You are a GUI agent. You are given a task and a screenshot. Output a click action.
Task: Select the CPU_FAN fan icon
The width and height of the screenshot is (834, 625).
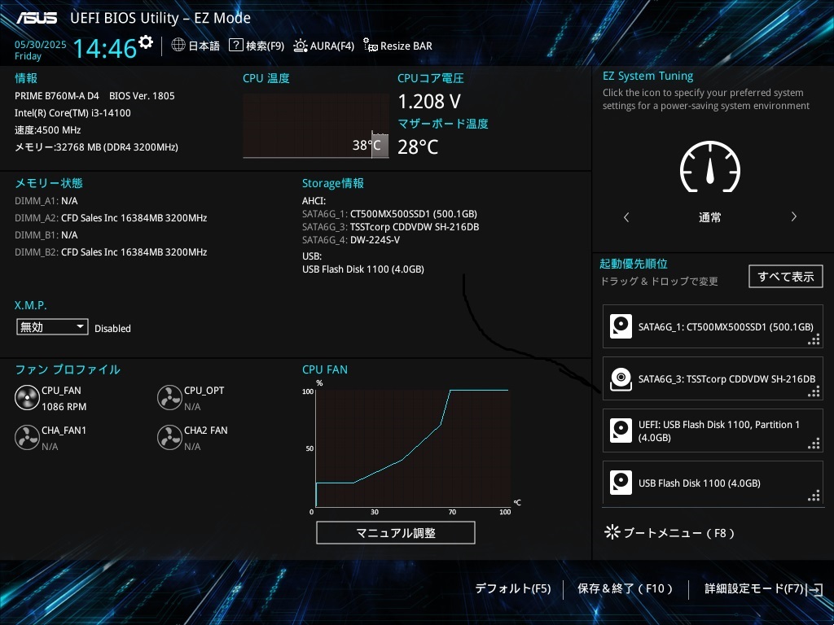pos(27,397)
